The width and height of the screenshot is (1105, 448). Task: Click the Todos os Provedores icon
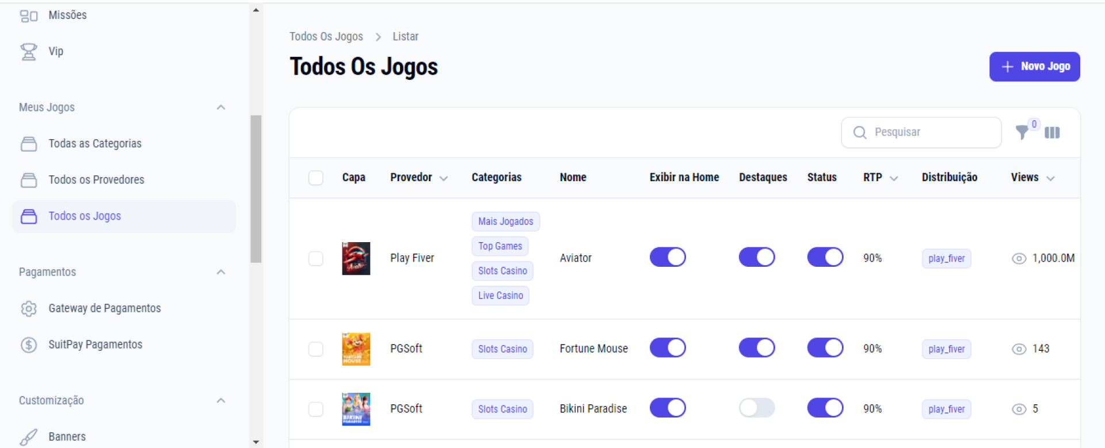click(x=28, y=180)
